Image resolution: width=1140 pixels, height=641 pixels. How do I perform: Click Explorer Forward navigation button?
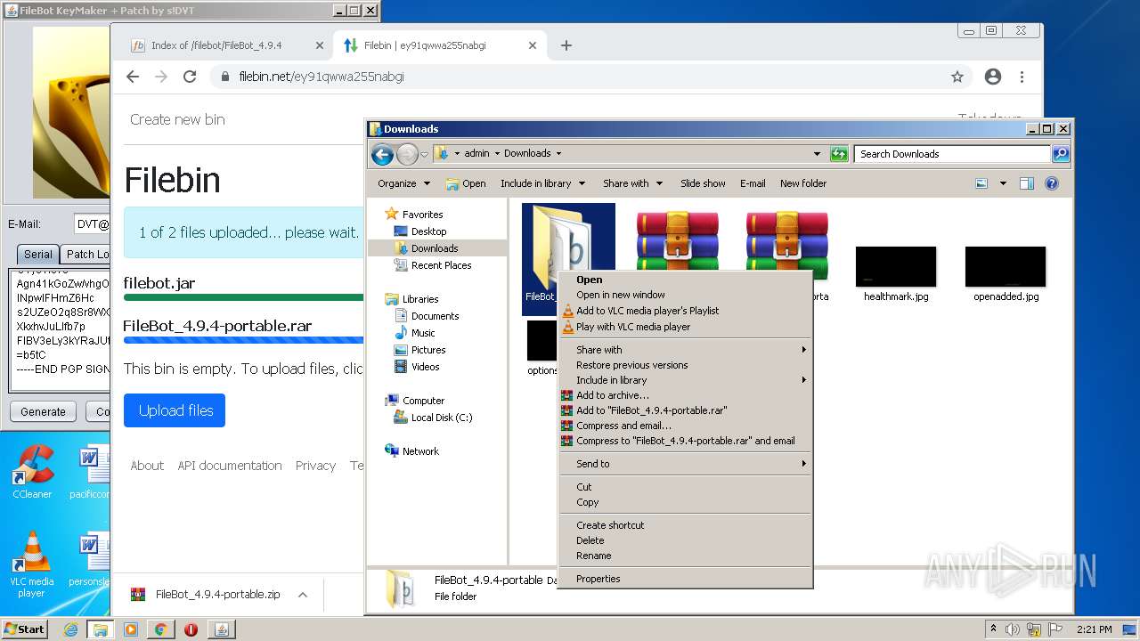pos(407,154)
